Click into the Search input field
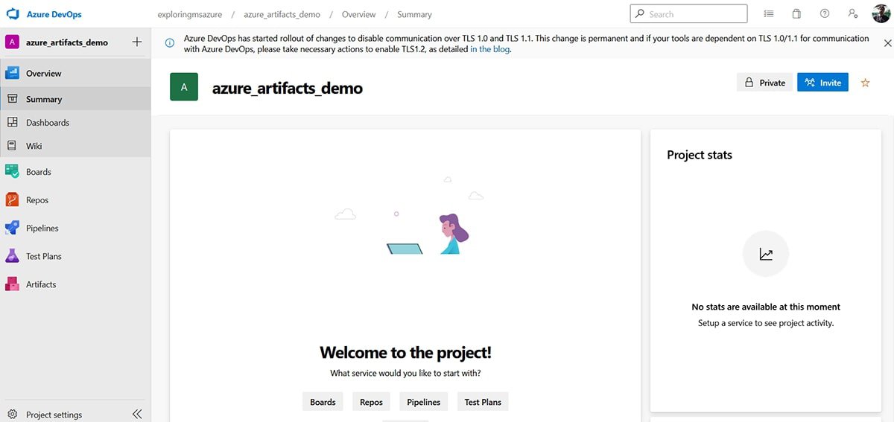Screen dimensions: 894x422 (x=693, y=14)
